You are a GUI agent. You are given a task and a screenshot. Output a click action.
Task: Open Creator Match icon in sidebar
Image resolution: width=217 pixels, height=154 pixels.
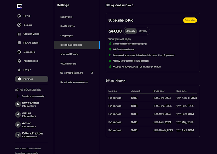coord(19,34)
